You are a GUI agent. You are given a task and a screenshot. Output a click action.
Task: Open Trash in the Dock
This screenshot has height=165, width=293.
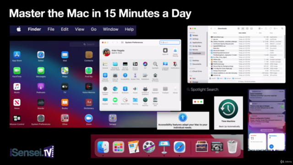(232, 147)
